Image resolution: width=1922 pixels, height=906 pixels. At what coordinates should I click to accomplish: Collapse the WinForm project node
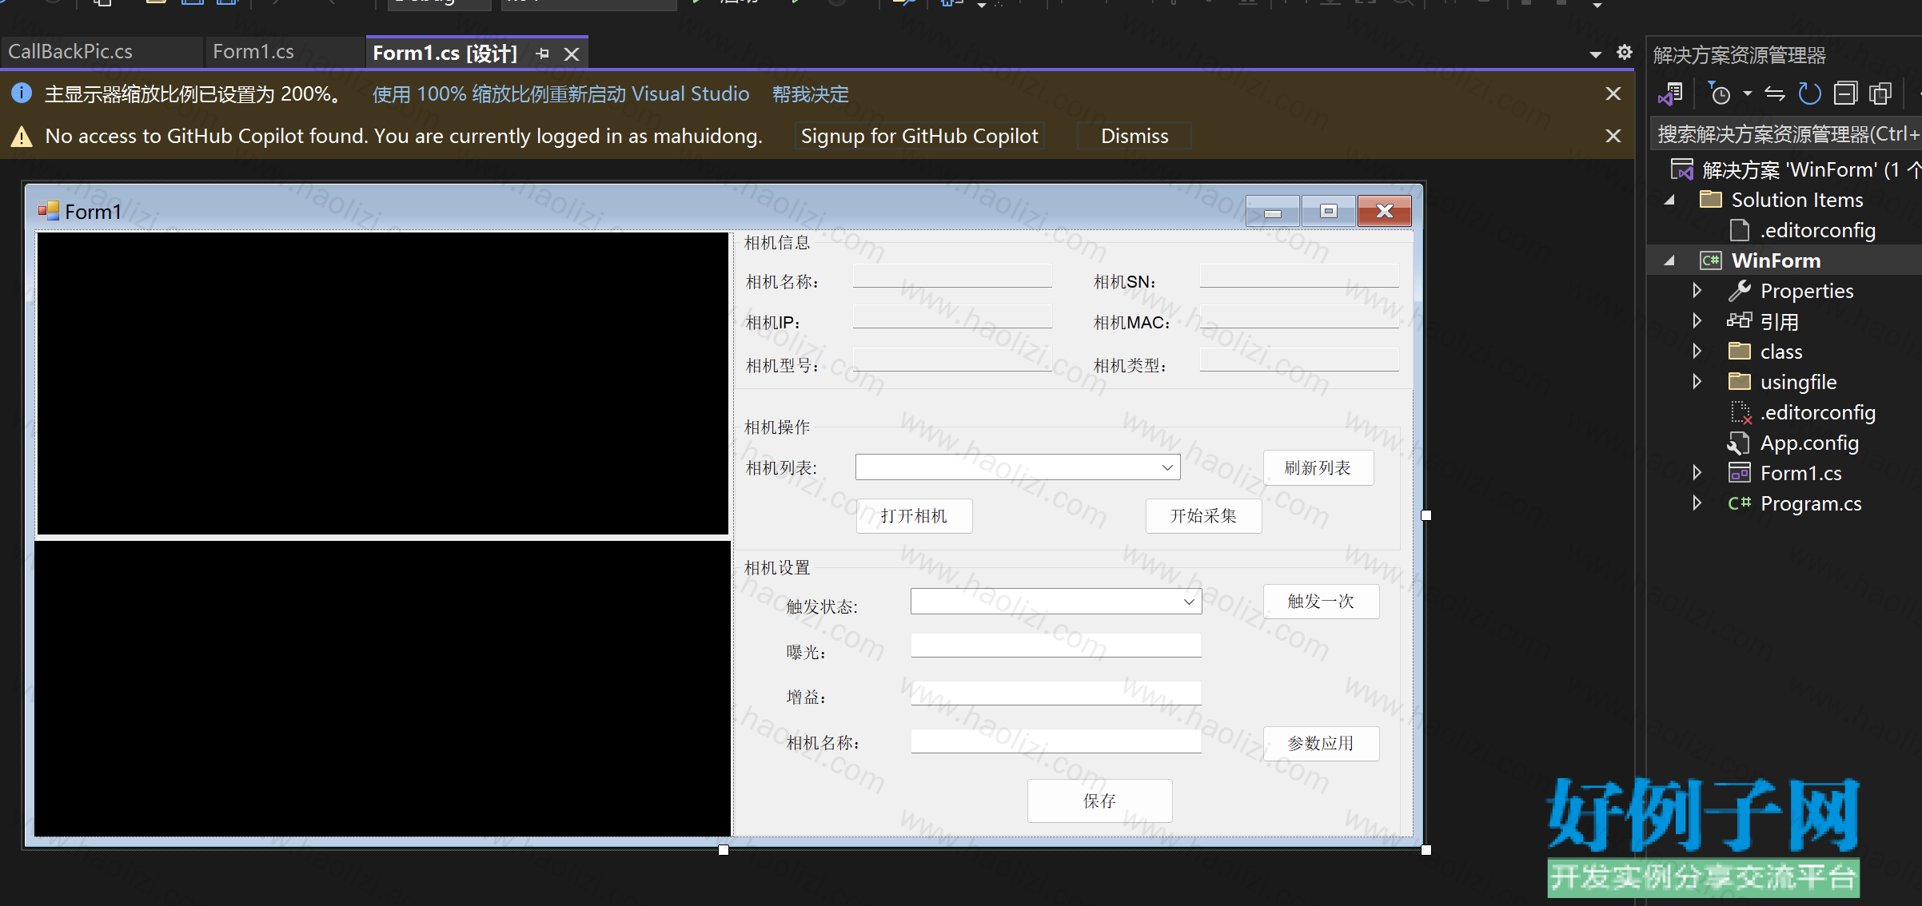[x=1669, y=260]
